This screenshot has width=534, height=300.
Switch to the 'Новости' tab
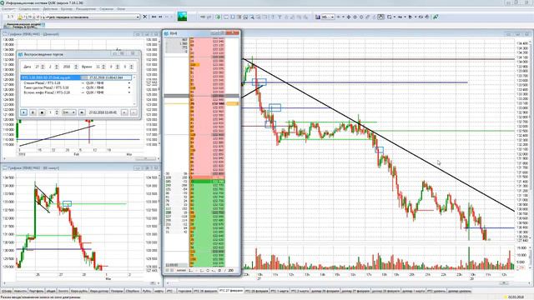(20, 291)
